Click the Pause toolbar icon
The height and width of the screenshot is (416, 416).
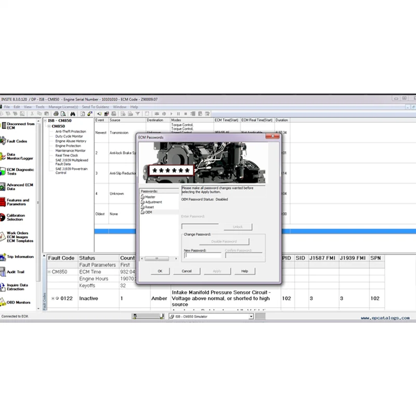178,114
